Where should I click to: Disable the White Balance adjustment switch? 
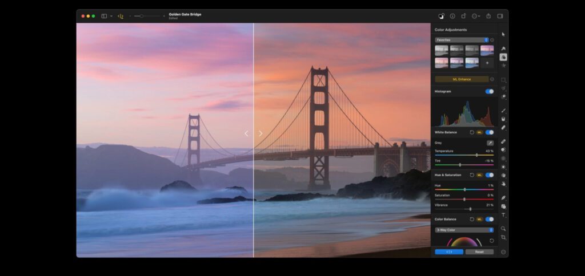click(x=490, y=132)
